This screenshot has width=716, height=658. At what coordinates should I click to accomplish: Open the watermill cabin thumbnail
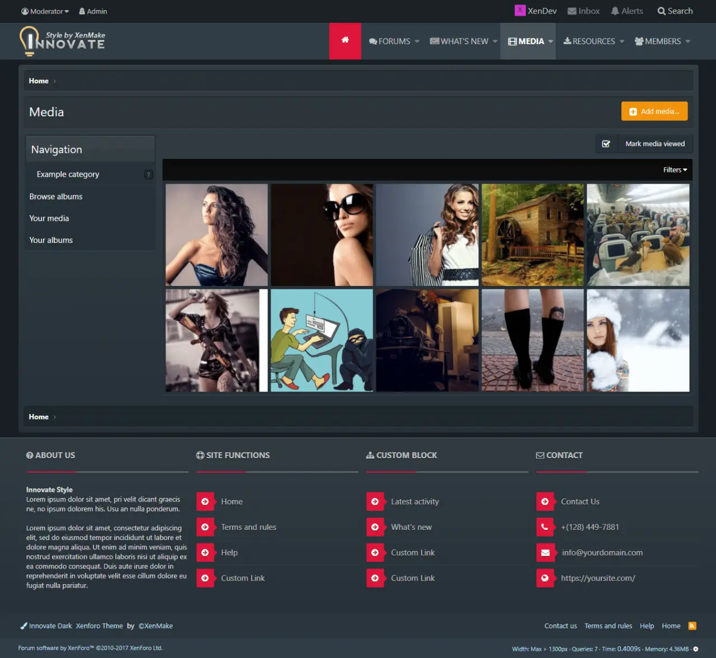(x=533, y=235)
